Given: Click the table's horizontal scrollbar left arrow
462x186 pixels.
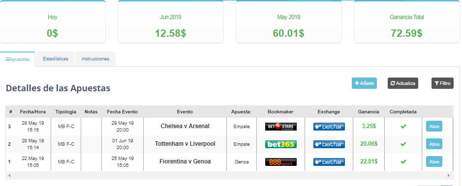Looking at the screenshot, I should point(9,175).
